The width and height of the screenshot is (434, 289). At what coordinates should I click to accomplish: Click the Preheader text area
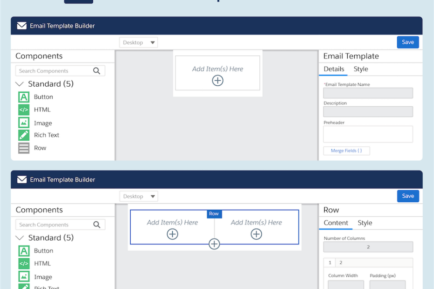tap(368, 134)
